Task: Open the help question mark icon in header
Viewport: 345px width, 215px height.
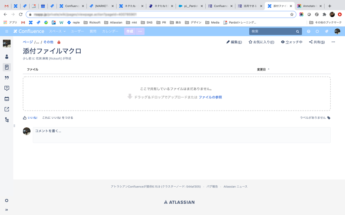Action: (x=308, y=31)
